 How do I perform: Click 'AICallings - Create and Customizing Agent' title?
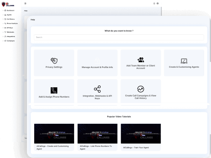(x=53, y=148)
